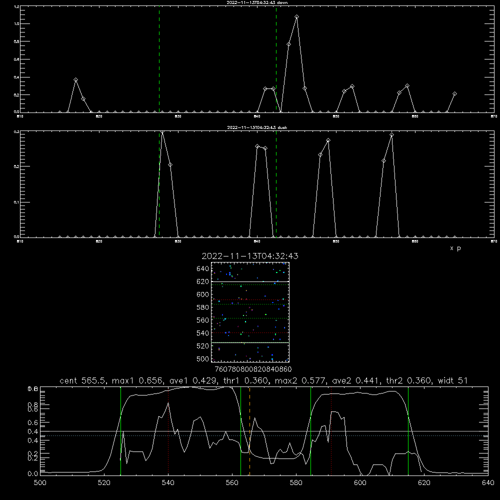The height and width of the screenshot is (500, 500).
Task: Click the "640" label at the bottom x-axis end
Action: click(x=488, y=483)
